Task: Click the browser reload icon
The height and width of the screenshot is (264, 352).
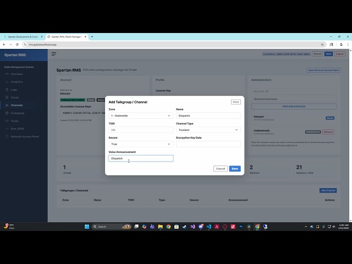Action: [x=17, y=45]
